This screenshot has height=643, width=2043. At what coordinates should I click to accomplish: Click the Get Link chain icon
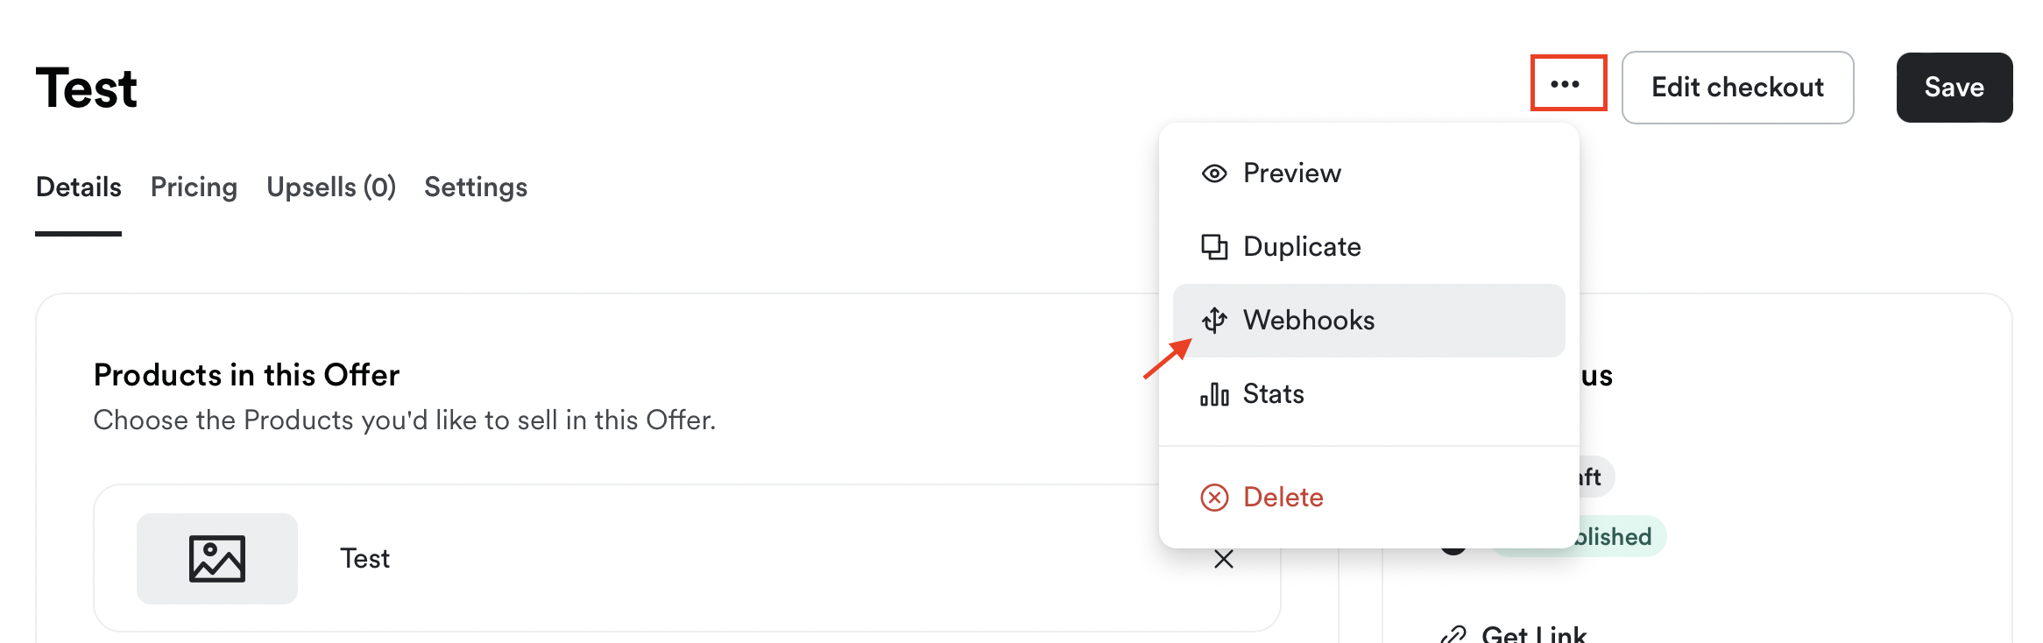tap(1453, 634)
